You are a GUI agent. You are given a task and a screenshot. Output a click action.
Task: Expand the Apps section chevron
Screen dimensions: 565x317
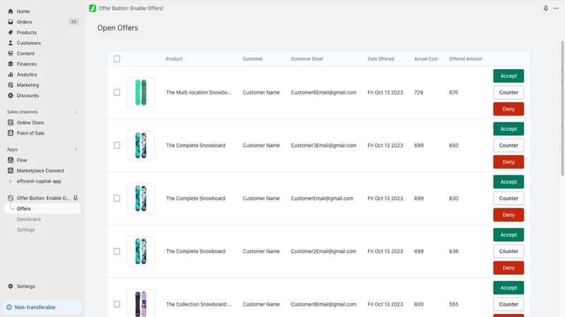click(x=76, y=149)
